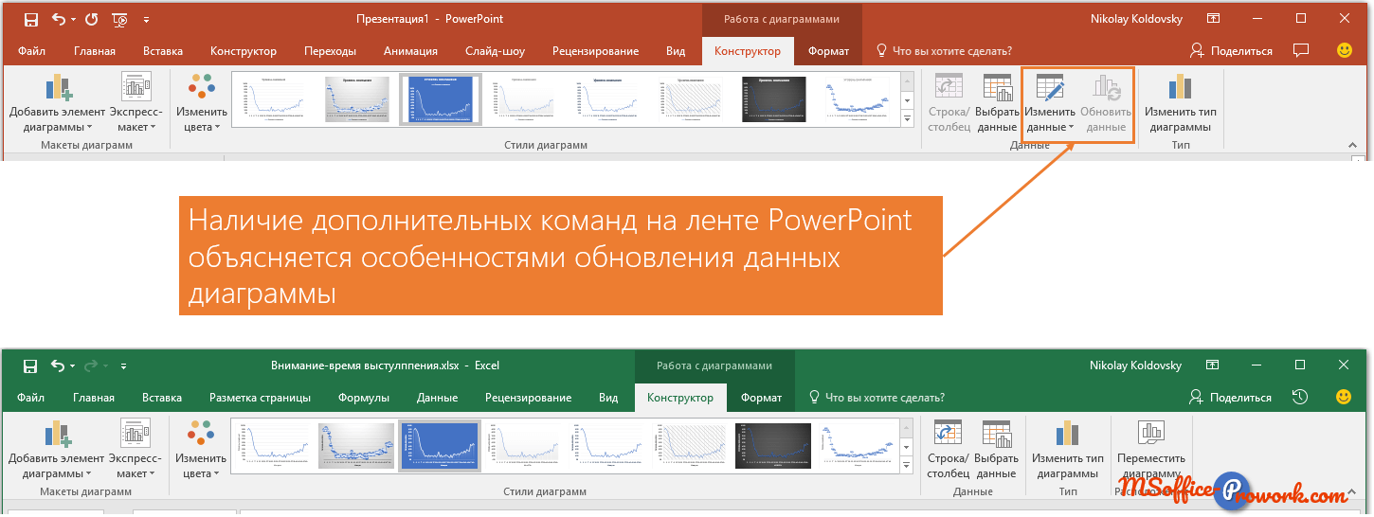Open Слайд-шоу tab in PowerPoint
Screen dimensions: 1374x517
[x=496, y=51]
